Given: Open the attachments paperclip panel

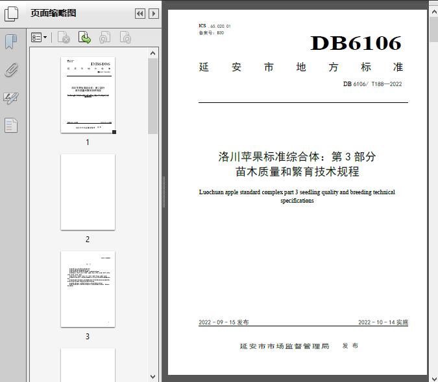Looking at the screenshot, I should [x=12, y=70].
